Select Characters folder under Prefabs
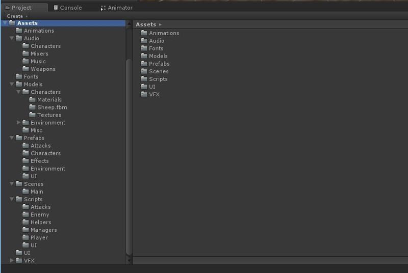Viewport: 408px width, 273px height. (x=45, y=153)
